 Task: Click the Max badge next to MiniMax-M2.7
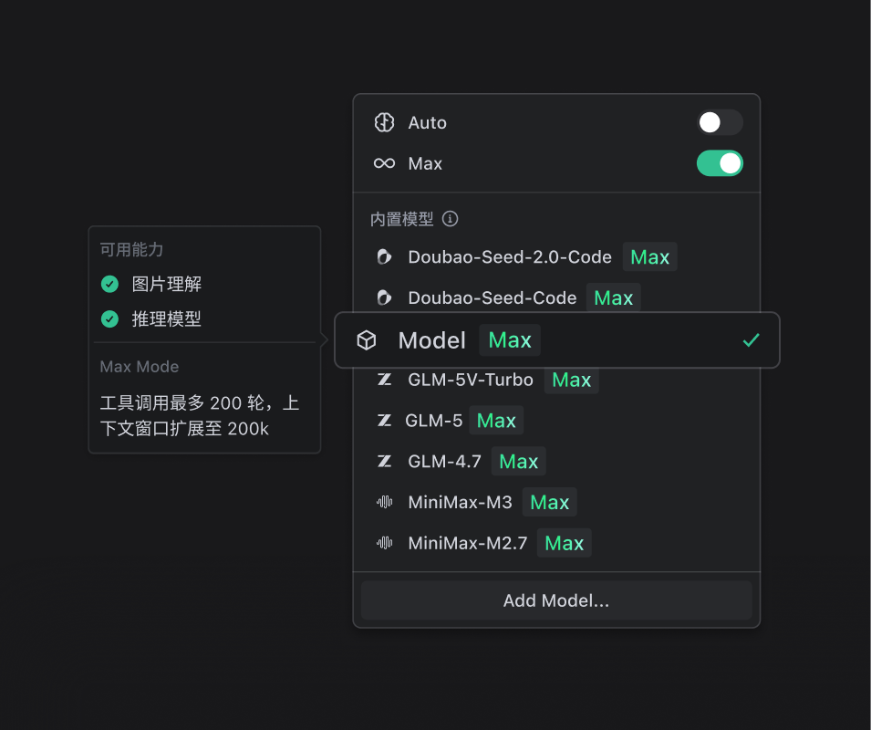point(565,543)
